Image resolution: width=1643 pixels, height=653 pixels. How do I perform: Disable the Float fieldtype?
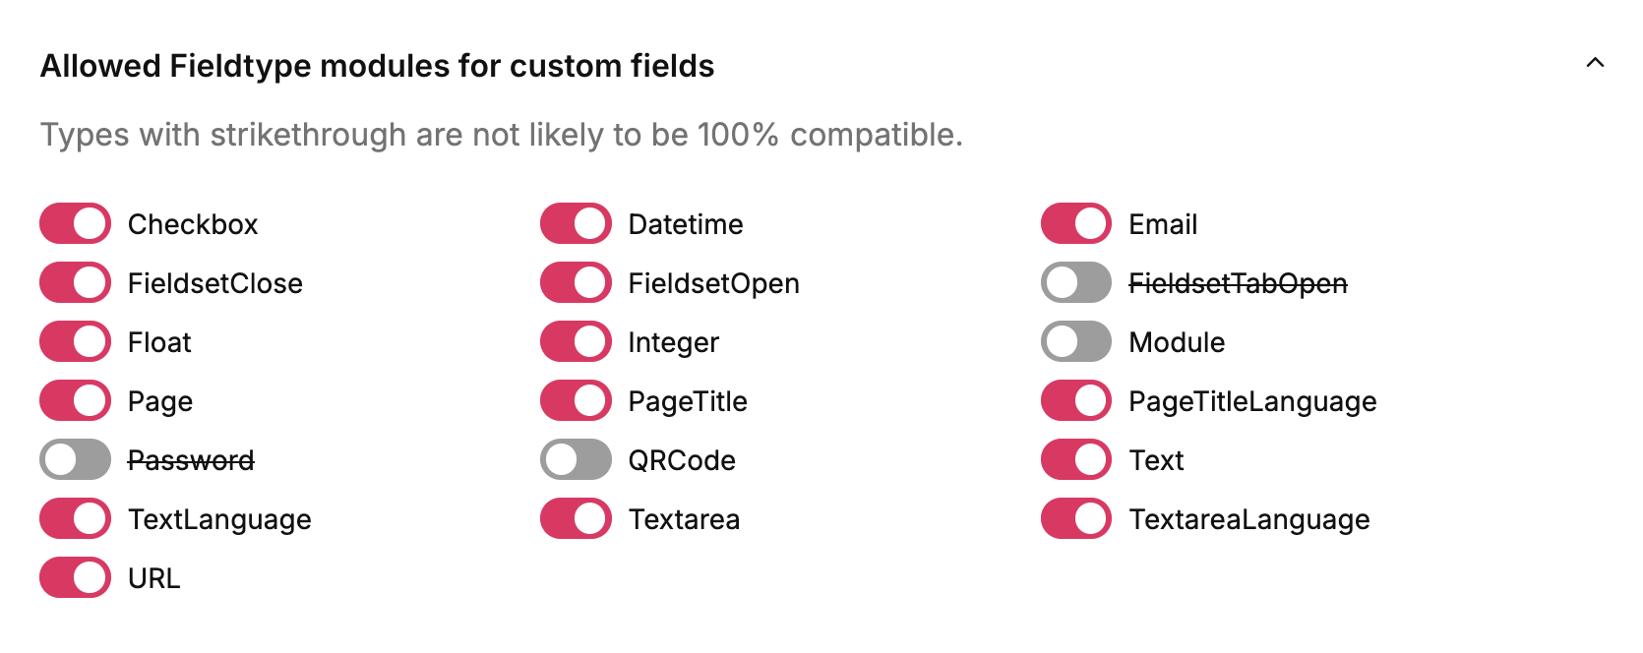(x=76, y=342)
